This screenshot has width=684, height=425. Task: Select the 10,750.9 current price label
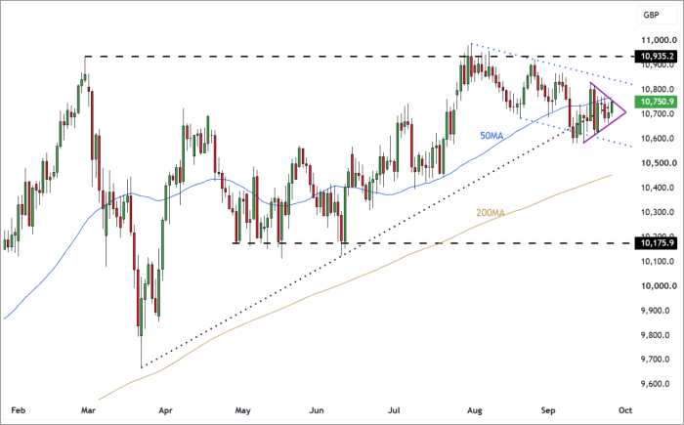click(x=657, y=102)
